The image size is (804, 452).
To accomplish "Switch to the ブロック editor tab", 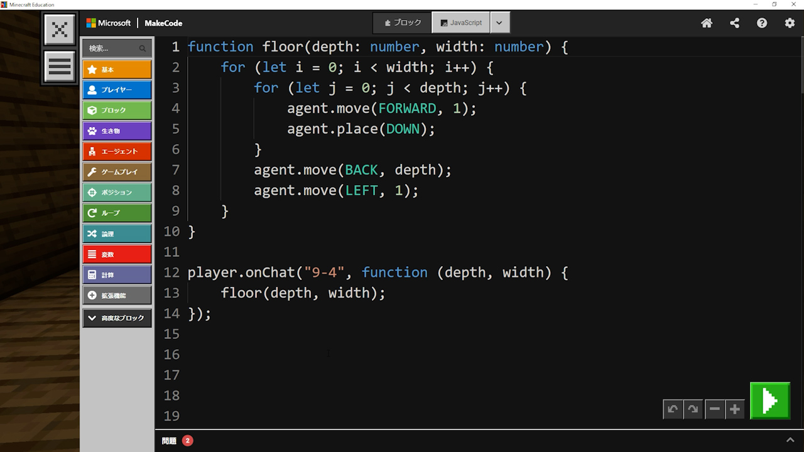I will click(x=403, y=23).
